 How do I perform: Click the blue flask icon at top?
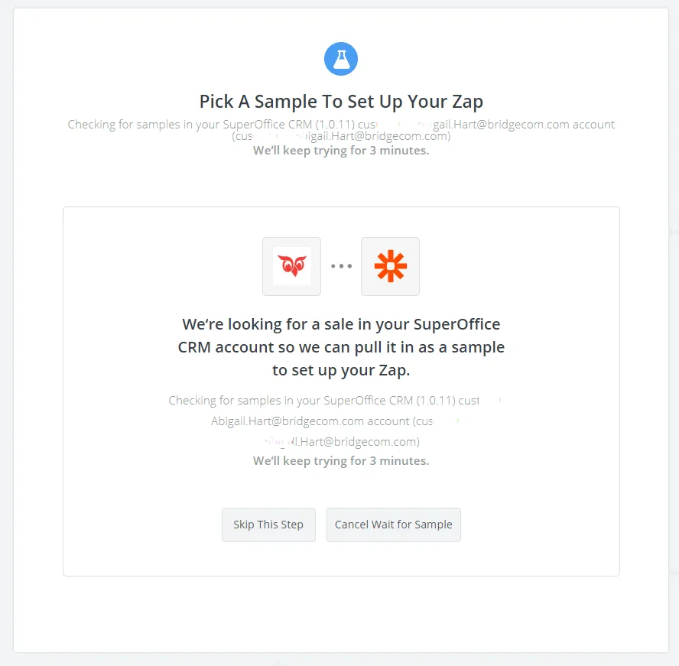[341, 59]
